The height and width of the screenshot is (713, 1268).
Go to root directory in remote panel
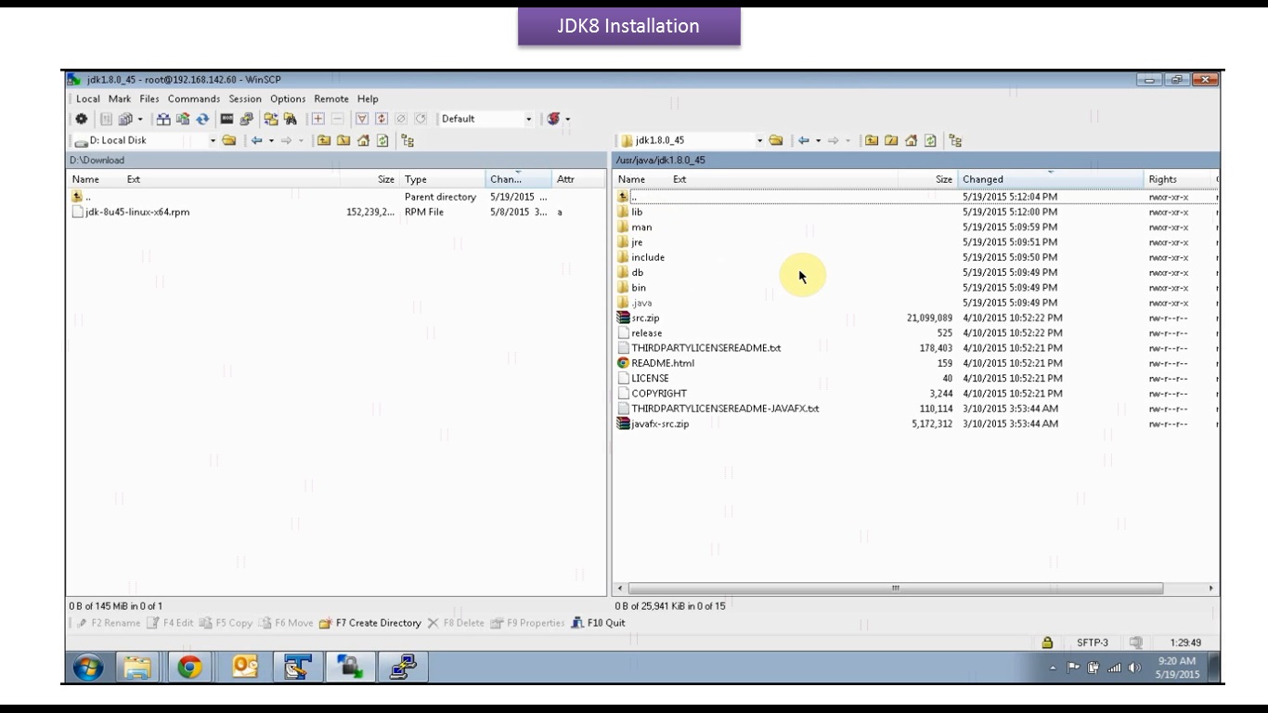(891, 141)
